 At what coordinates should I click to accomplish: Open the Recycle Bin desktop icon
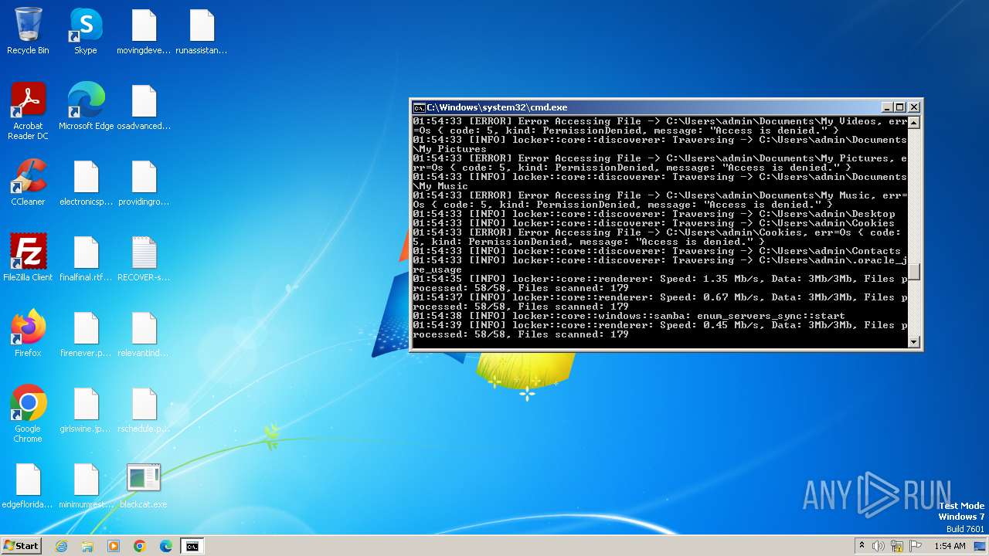tap(28, 31)
